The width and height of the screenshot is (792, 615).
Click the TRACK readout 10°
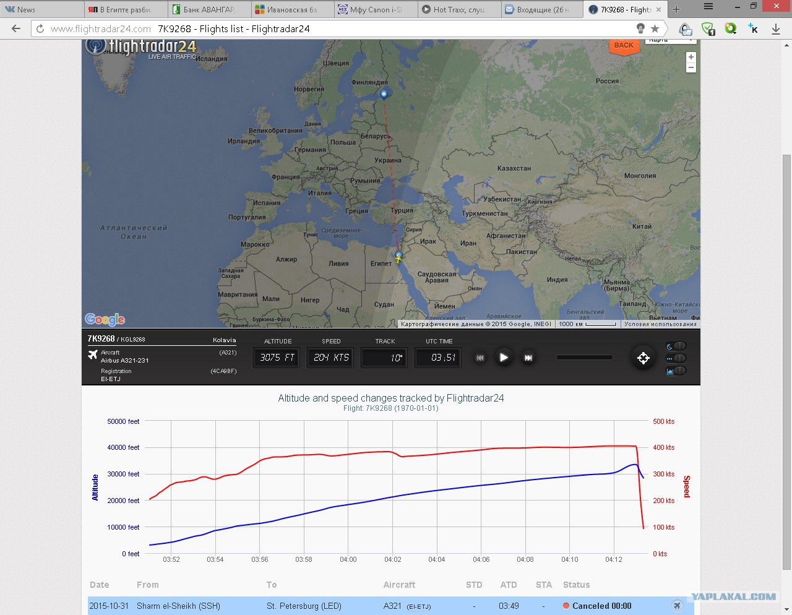[384, 358]
